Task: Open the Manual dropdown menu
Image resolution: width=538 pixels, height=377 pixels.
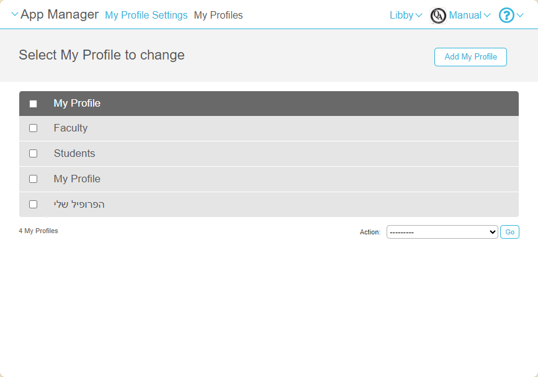Action: pos(470,16)
